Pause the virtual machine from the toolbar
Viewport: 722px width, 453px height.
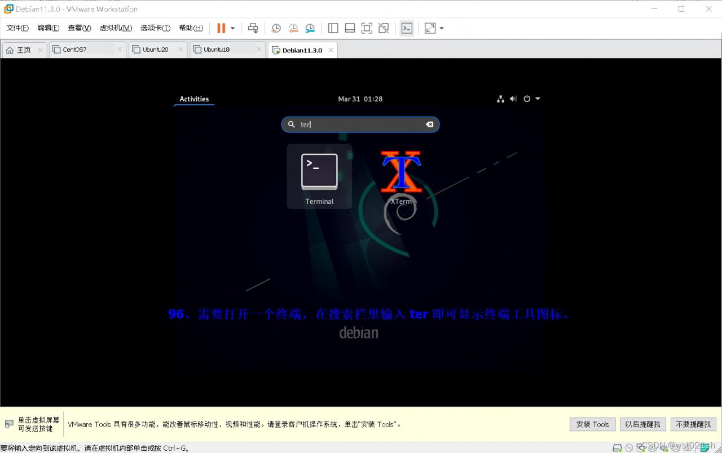[221, 28]
